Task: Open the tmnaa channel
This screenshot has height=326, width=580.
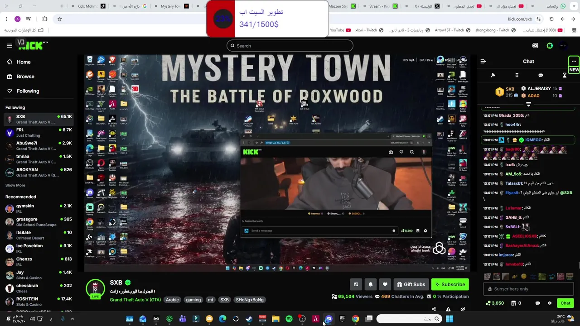Action: click(x=39, y=159)
